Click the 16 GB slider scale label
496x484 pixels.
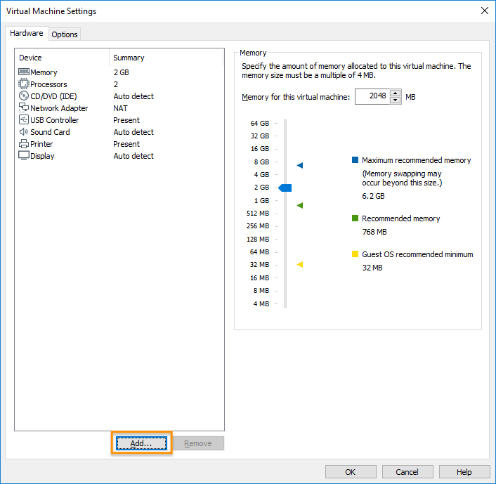tap(260, 149)
